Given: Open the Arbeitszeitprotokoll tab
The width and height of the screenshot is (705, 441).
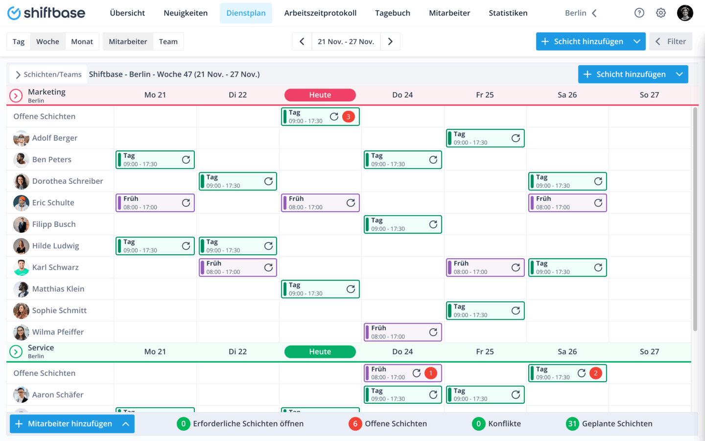Looking at the screenshot, I should [x=320, y=13].
